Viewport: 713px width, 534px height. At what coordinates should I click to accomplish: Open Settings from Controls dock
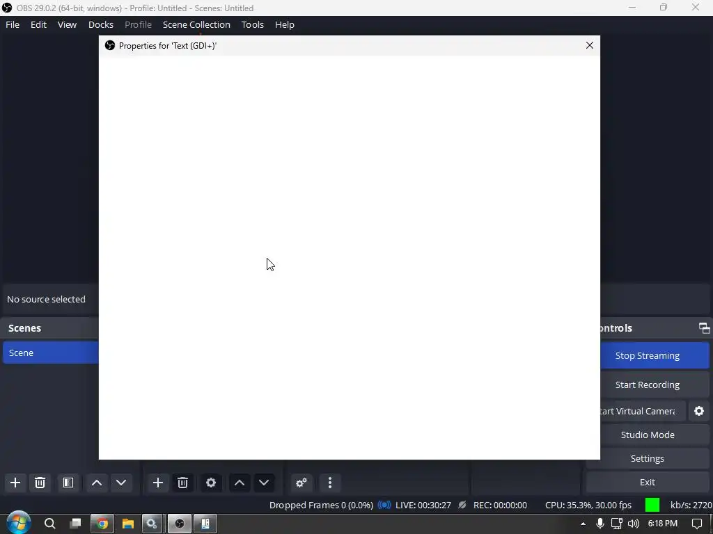648,458
